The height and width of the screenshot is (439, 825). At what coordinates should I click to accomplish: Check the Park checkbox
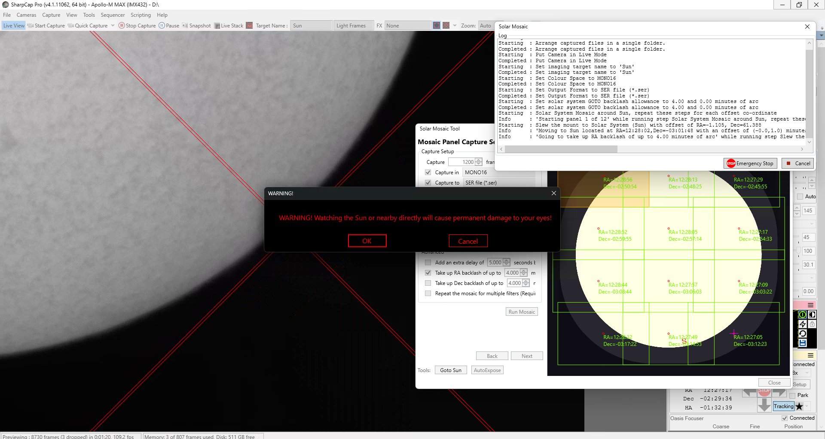click(x=792, y=396)
